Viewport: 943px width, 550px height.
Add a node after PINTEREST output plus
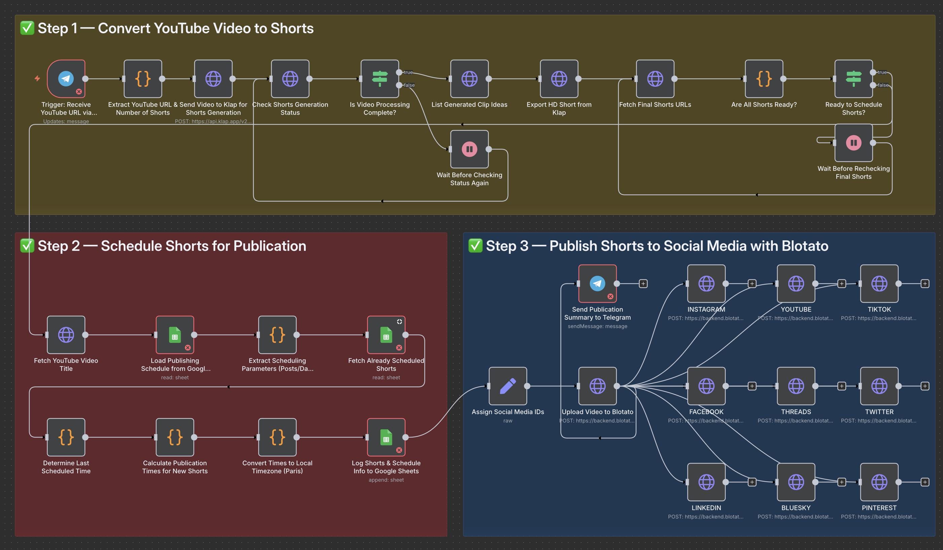pos(925,482)
